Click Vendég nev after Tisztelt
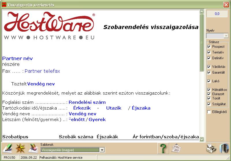Screen dimensions: 231x161 click(x=41, y=84)
